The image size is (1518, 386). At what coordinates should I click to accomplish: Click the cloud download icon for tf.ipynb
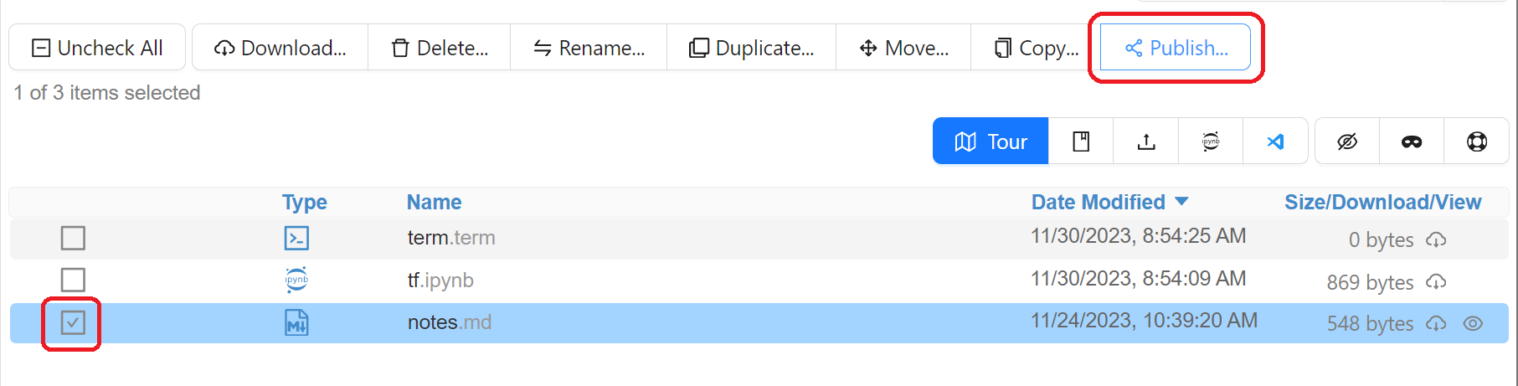pos(1436,282)
